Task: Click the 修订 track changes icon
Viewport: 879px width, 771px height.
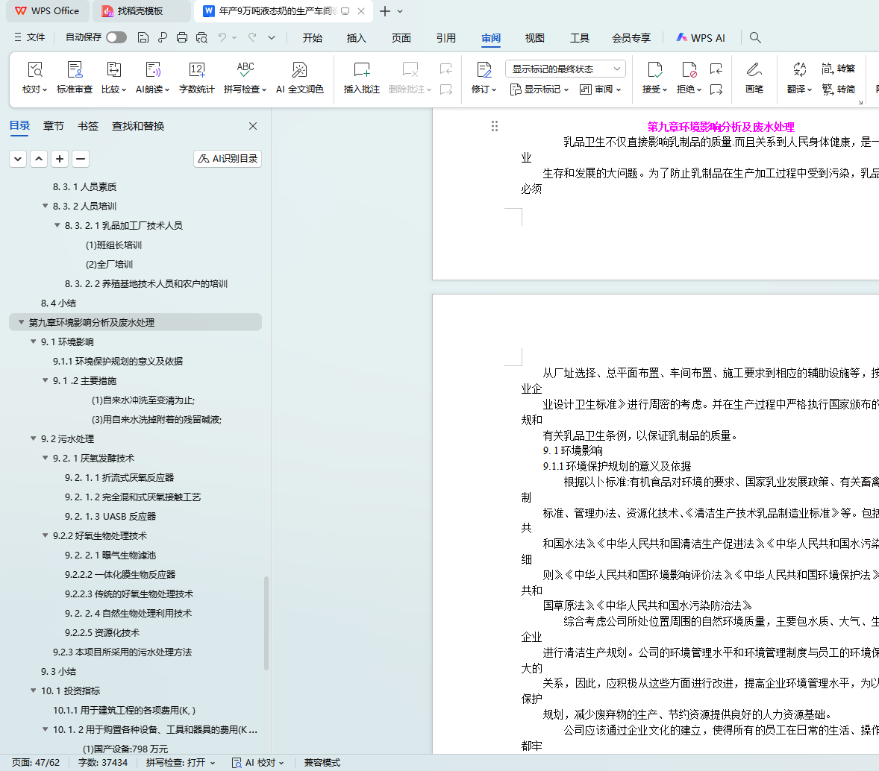Action: (484, 71)
